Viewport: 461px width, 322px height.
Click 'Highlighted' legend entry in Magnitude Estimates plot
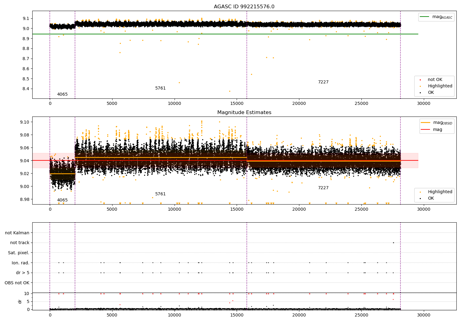point(440,192)
